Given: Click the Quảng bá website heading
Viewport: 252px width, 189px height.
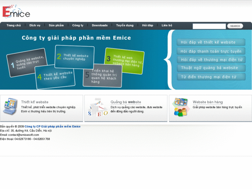Looking at the screenshot, I should click(x=126, y=102).
